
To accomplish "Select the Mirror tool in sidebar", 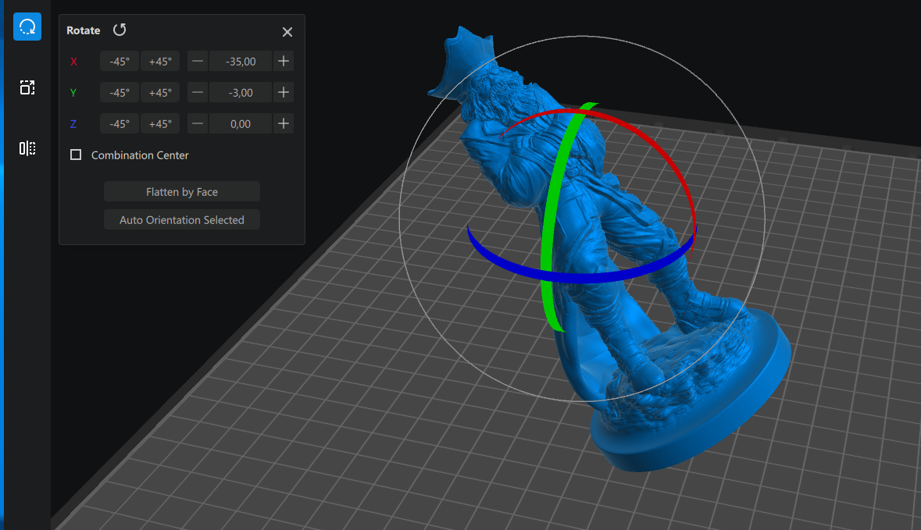I will [27, 148].
